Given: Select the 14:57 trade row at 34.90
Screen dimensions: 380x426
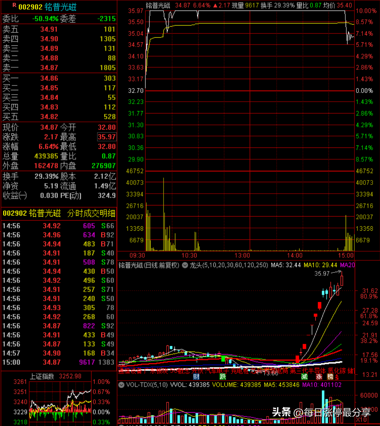Looking at the screenshot, I should (59, 353).
